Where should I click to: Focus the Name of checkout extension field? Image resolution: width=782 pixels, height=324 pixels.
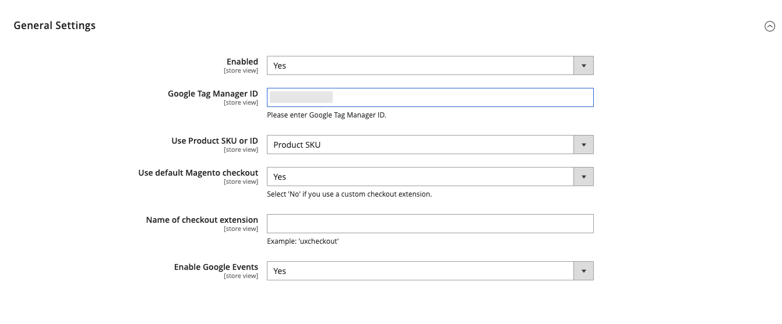[x=430, y=224]
